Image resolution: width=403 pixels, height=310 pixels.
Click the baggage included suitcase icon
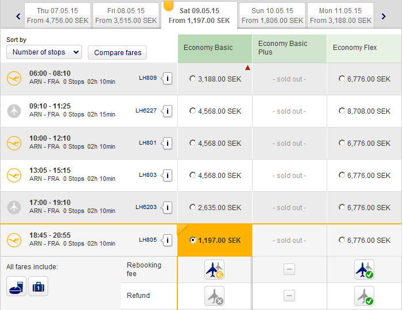click(x=38, y=286)
